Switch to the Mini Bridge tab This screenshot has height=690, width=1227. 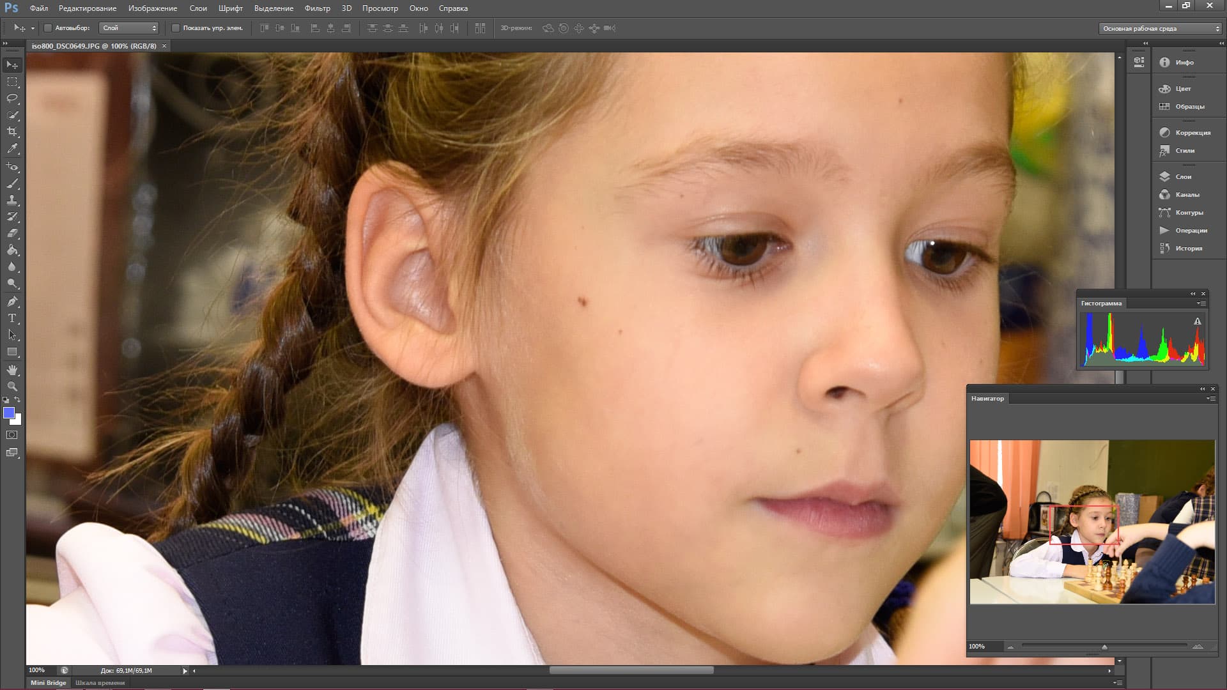pos(49,682)
